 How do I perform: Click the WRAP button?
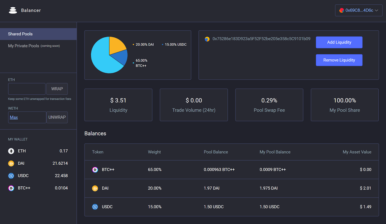(57, 89)
